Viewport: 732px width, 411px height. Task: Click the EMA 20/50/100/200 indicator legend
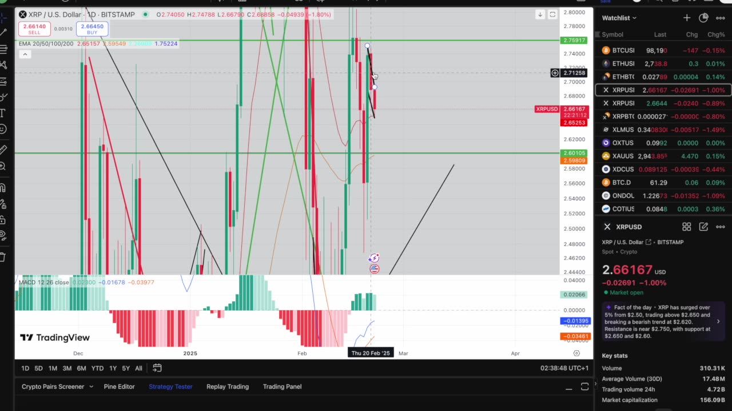[x=46, y=44]
